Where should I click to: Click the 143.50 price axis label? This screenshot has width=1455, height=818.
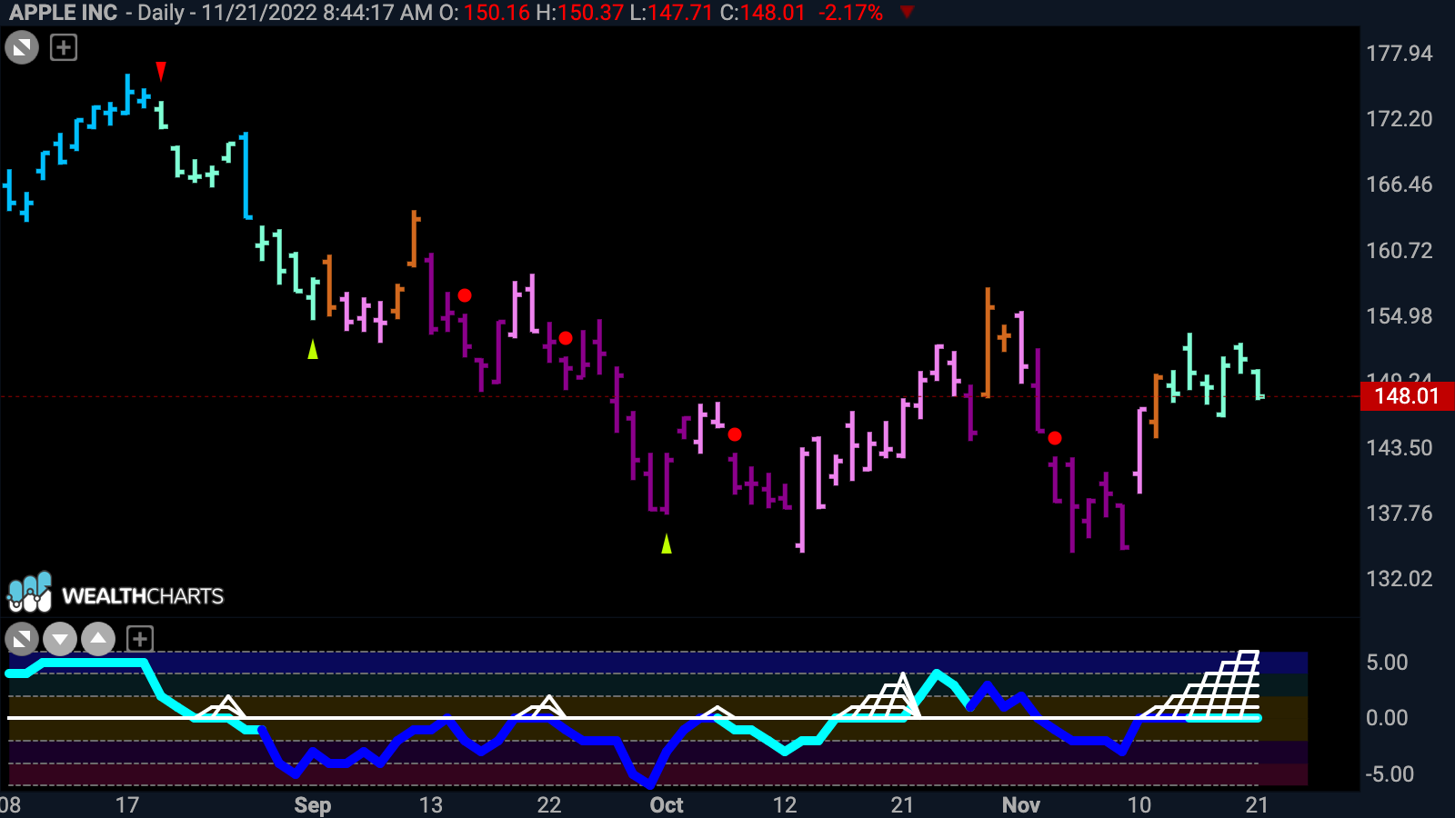coord(1400,448)
